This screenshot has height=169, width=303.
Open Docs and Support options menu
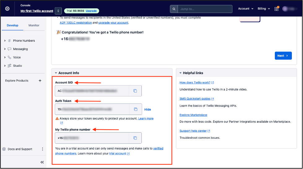(x=42, y=149)
